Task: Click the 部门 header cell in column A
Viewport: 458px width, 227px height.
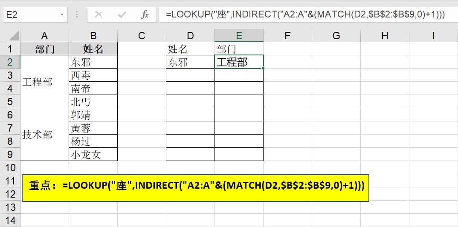Action: tap(44, 49)
